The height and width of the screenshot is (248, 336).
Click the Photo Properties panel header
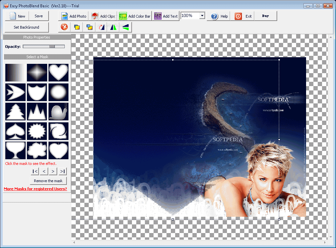(x=37, y=37)
